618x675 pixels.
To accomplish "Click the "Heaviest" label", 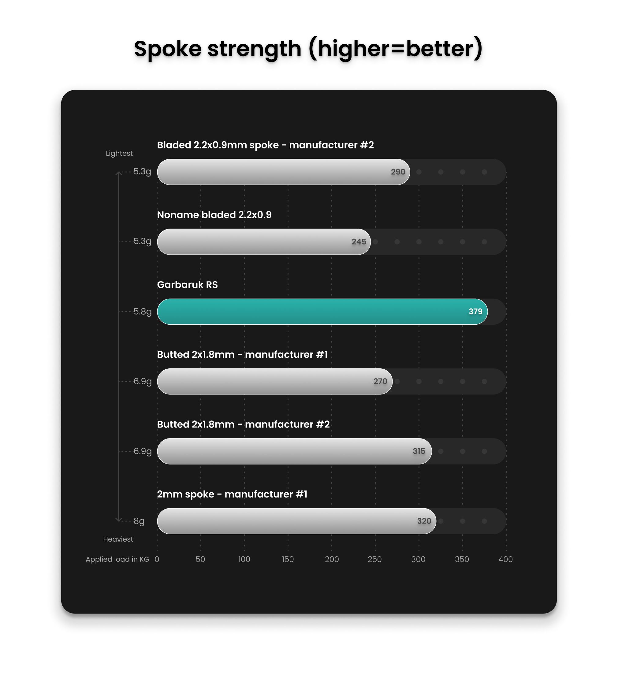I will (118, 539).
